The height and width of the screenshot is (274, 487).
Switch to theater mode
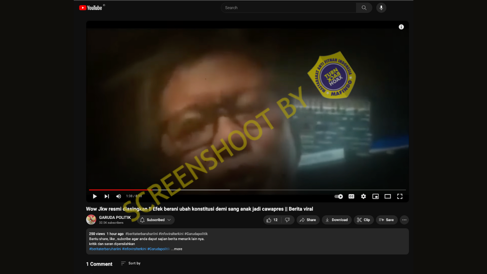(388, 196)
